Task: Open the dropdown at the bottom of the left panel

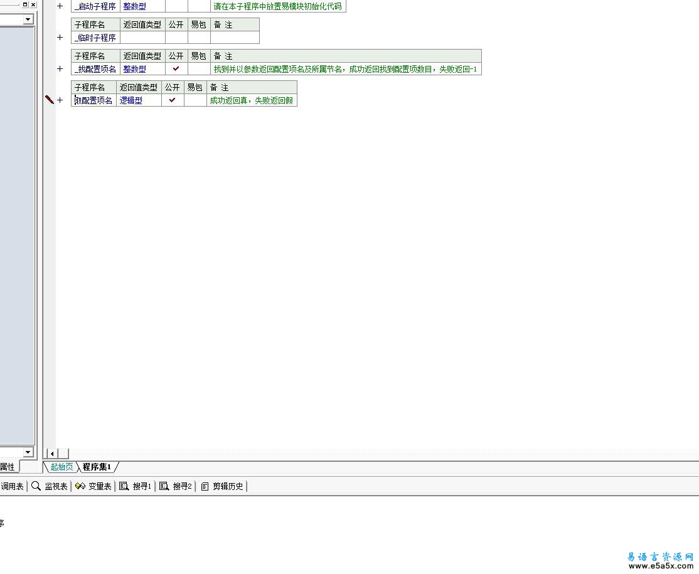Action: point(28,452)
